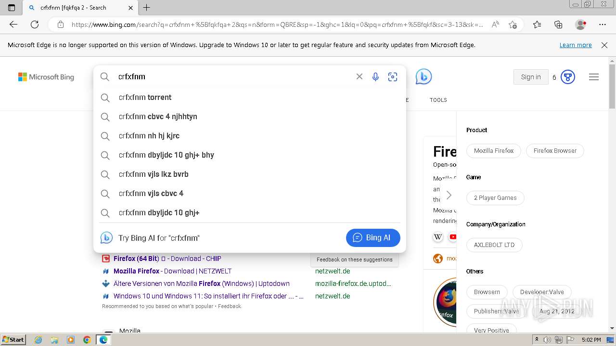Image resolution: width=616 pixels, height=346 pixels.
Task: Click the search text field containing 'crfxfnm'
Action: click(x=234, y=77)
